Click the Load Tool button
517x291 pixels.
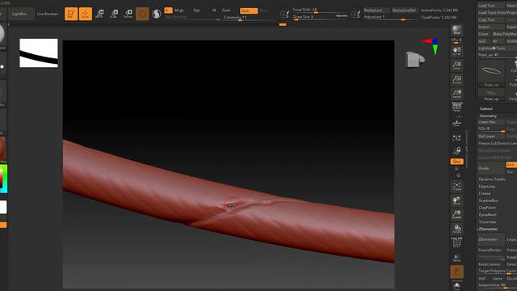490,6
